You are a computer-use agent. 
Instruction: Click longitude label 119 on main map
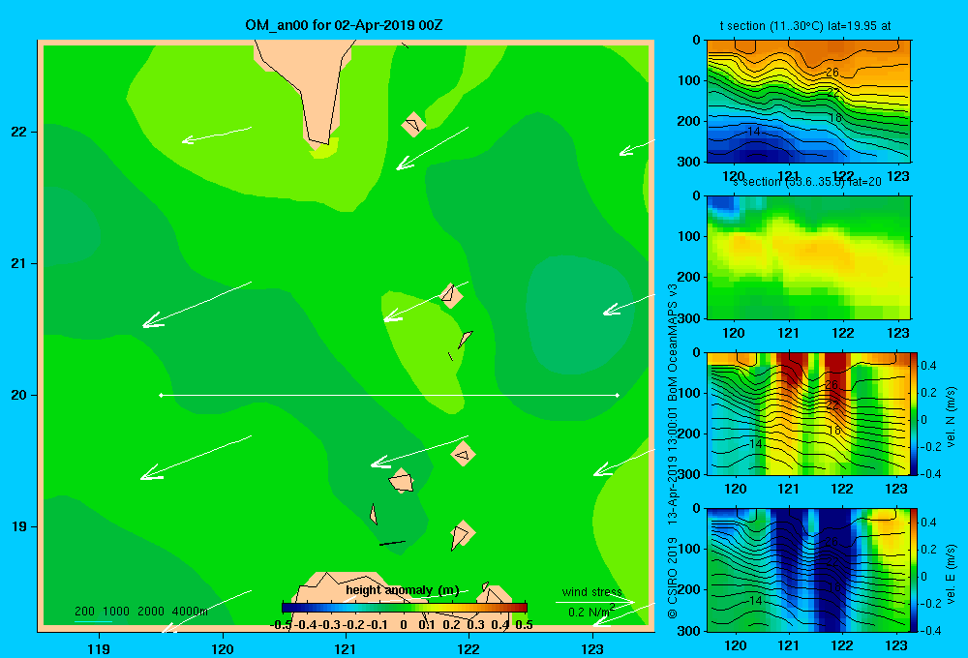point(99,648)
